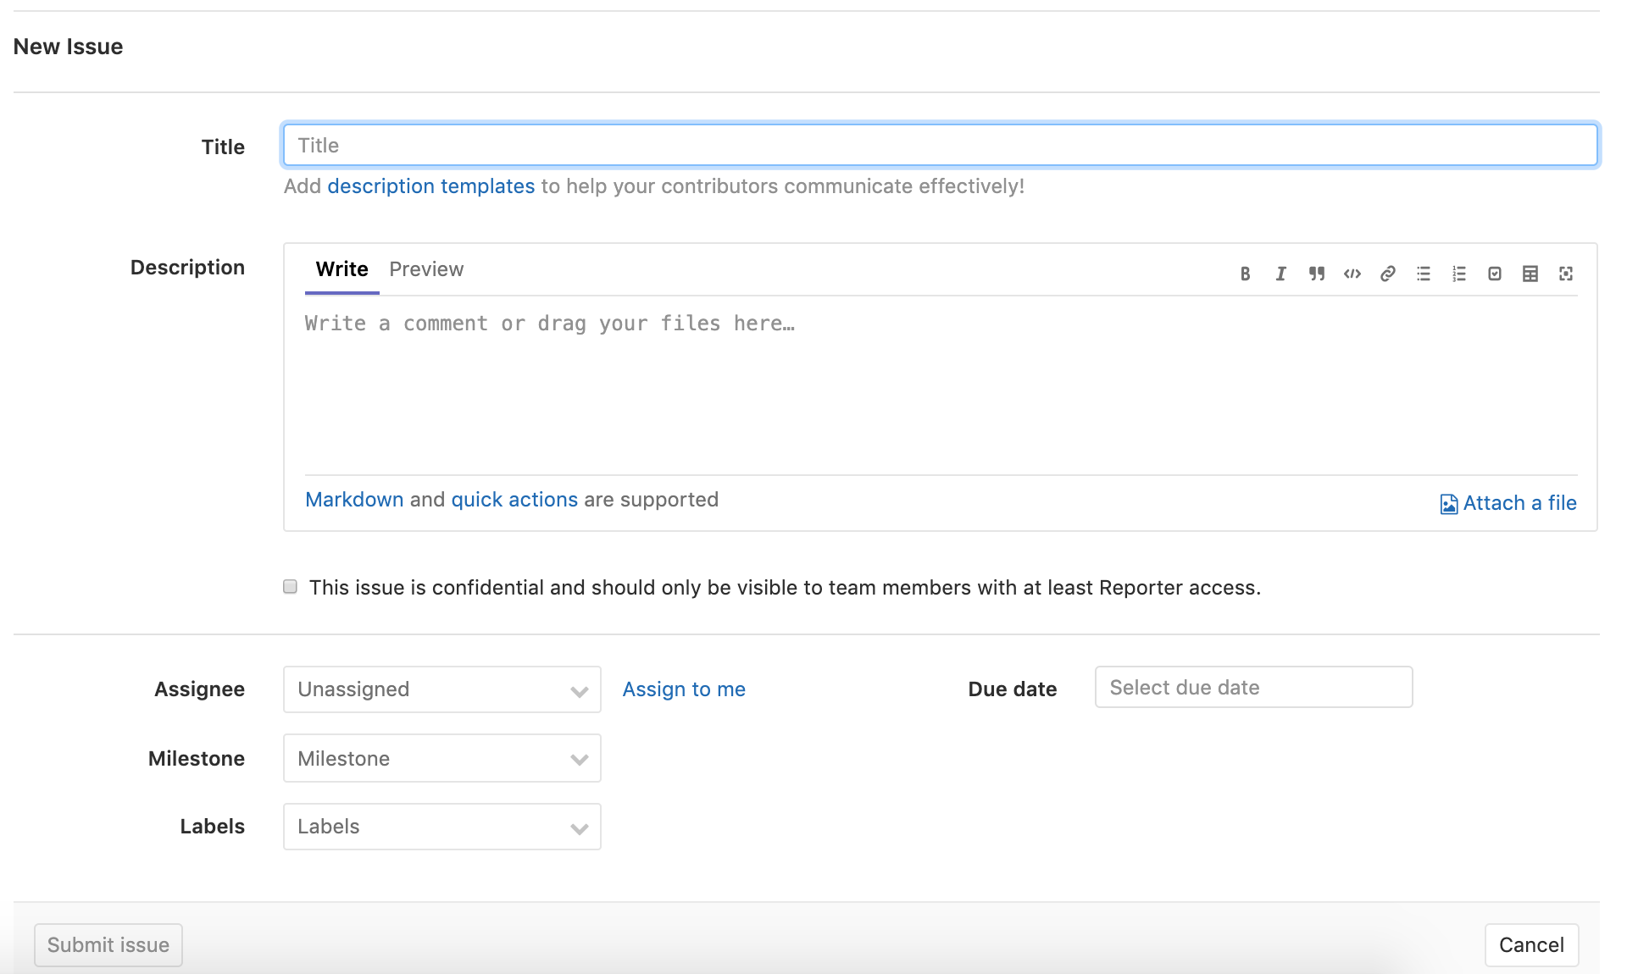Click the Assign to me link
The height and width of the screenshot is (974, 1627).
pos(684,689)
